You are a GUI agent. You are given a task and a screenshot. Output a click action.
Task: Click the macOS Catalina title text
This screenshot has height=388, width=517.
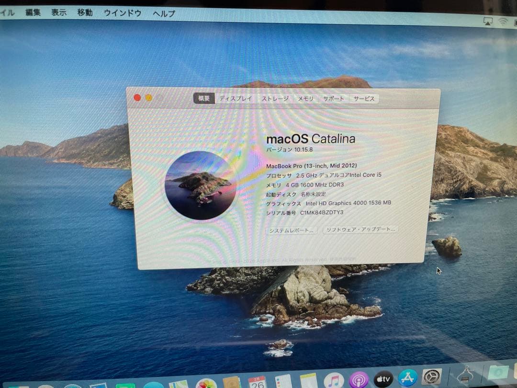point(311,139)
